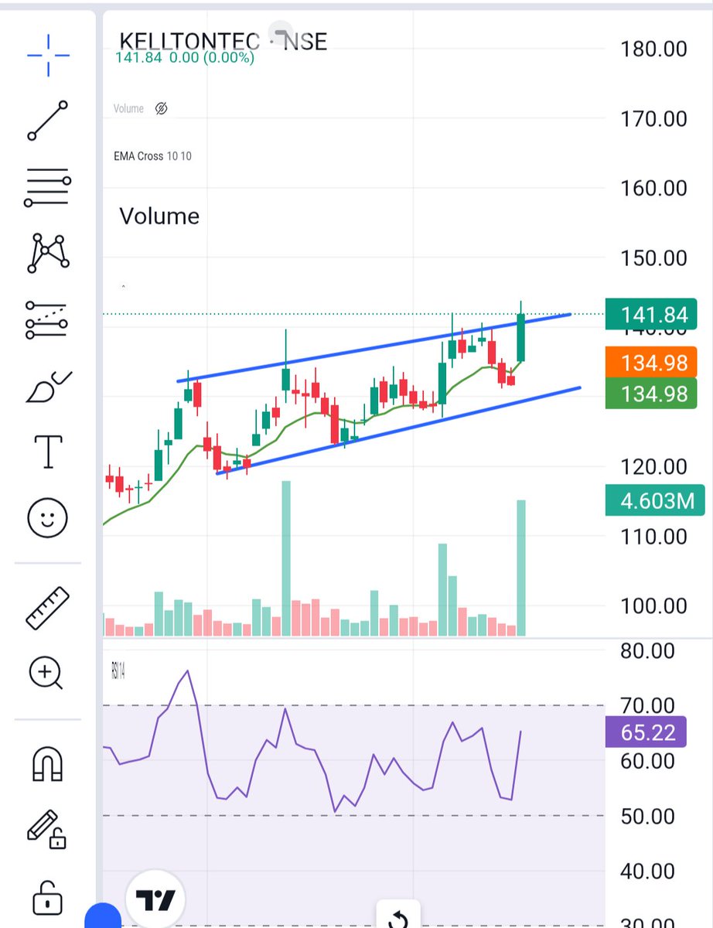Select the trend line drawing tool

[x=48, y=121]
